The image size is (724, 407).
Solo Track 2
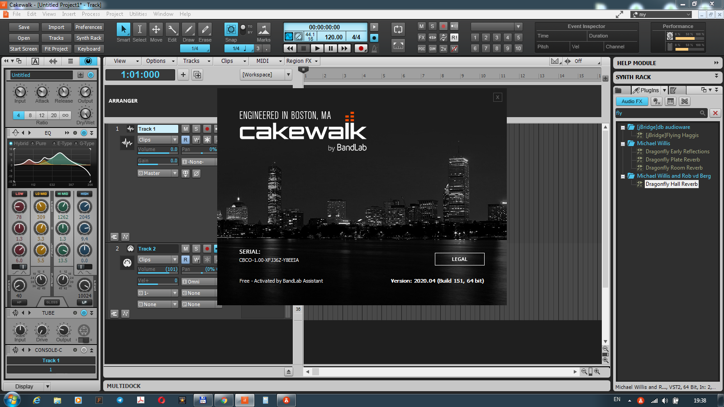[x=196, y=249]
